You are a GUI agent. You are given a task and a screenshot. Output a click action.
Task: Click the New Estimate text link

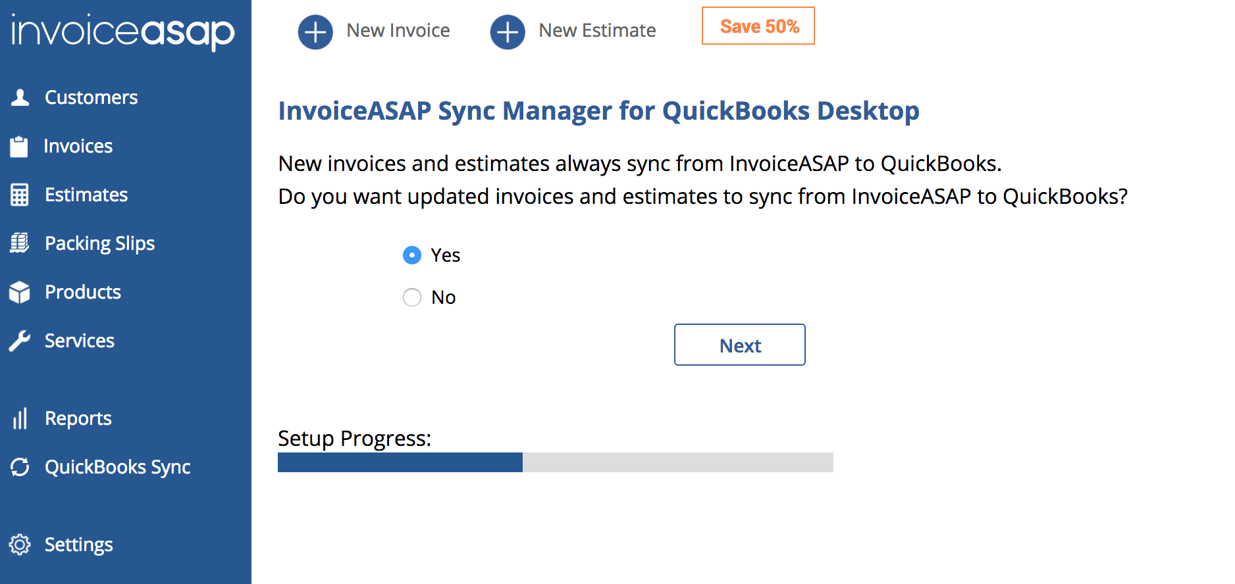tap(598, 30)
